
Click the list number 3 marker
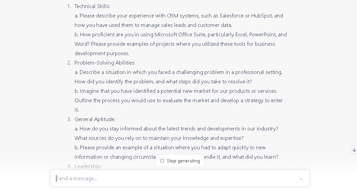[x=69, y=119]
